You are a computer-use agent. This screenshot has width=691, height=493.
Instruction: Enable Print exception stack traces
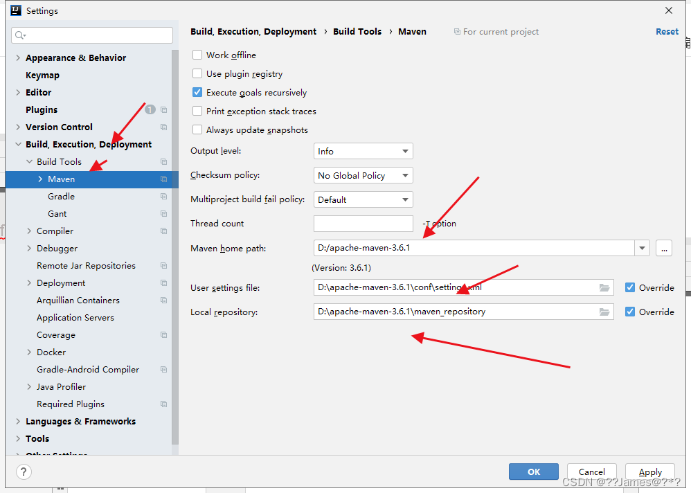click(197, 111)
